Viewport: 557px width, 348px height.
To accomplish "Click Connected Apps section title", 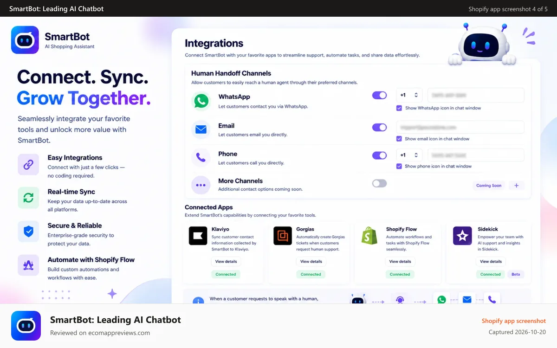I will [x=209, y=207].
